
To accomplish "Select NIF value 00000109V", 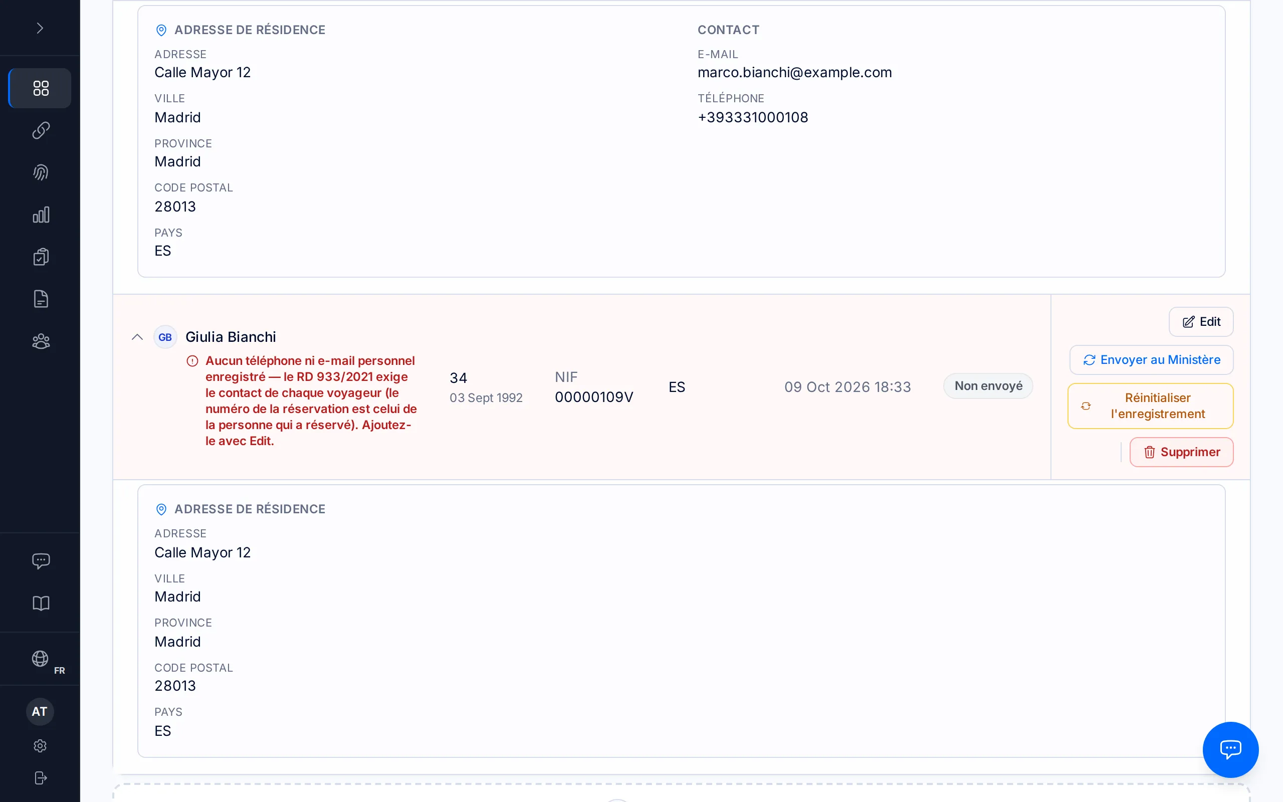I will (x=594, y=397).
